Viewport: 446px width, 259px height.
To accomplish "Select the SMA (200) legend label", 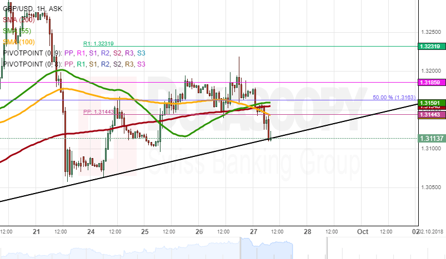I will [18, 20].
